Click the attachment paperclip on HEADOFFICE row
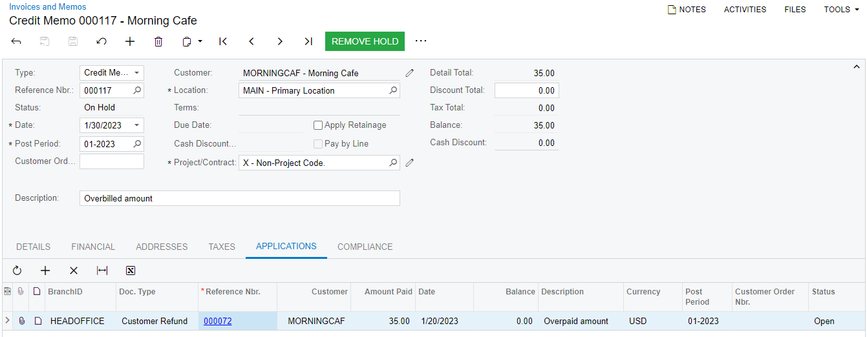Screen dimensions: 867x337 click(22, 321)
